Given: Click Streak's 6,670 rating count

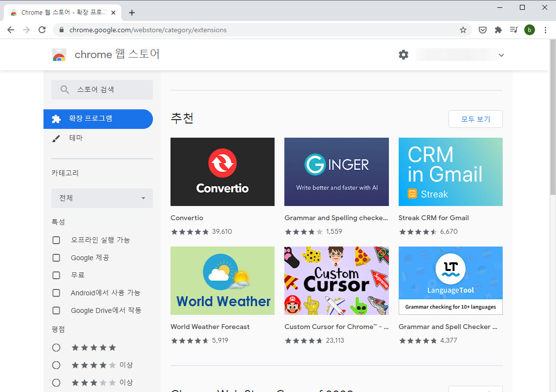Looking at the screenshot, I should pyautogui.click(x=449, y=231).
